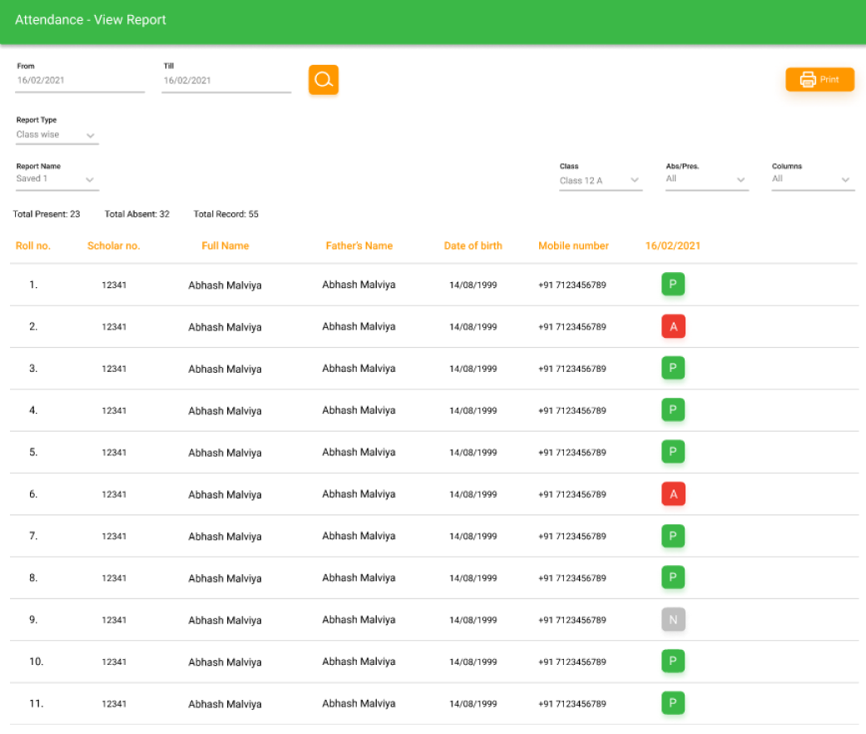The image size is (866, 734).
Task: Click the Present badge for roll 8
Action: (673, 578)
